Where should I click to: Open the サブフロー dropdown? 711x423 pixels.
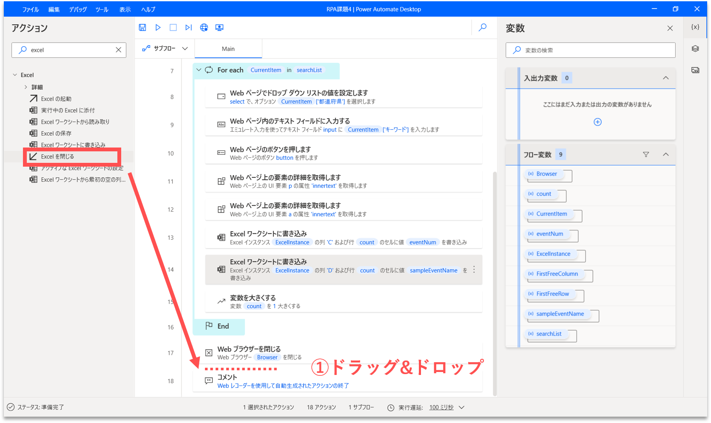coord(165,48)
